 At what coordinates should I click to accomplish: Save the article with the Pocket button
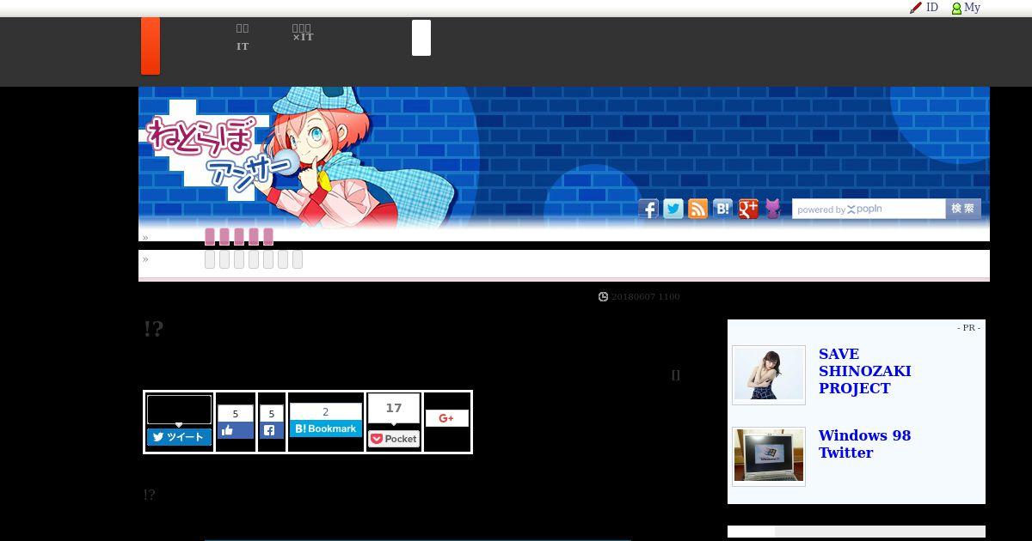click(x=394, y=439)
